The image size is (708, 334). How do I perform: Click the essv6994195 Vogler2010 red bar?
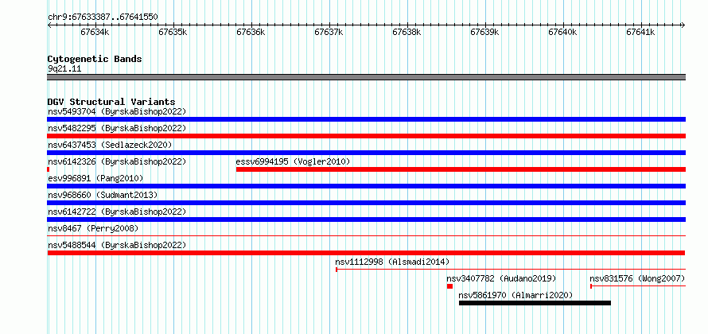[461, 169]
